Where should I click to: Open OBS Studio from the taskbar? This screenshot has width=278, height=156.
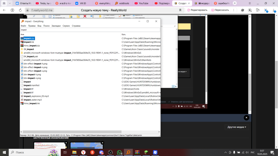click(110, 152)
